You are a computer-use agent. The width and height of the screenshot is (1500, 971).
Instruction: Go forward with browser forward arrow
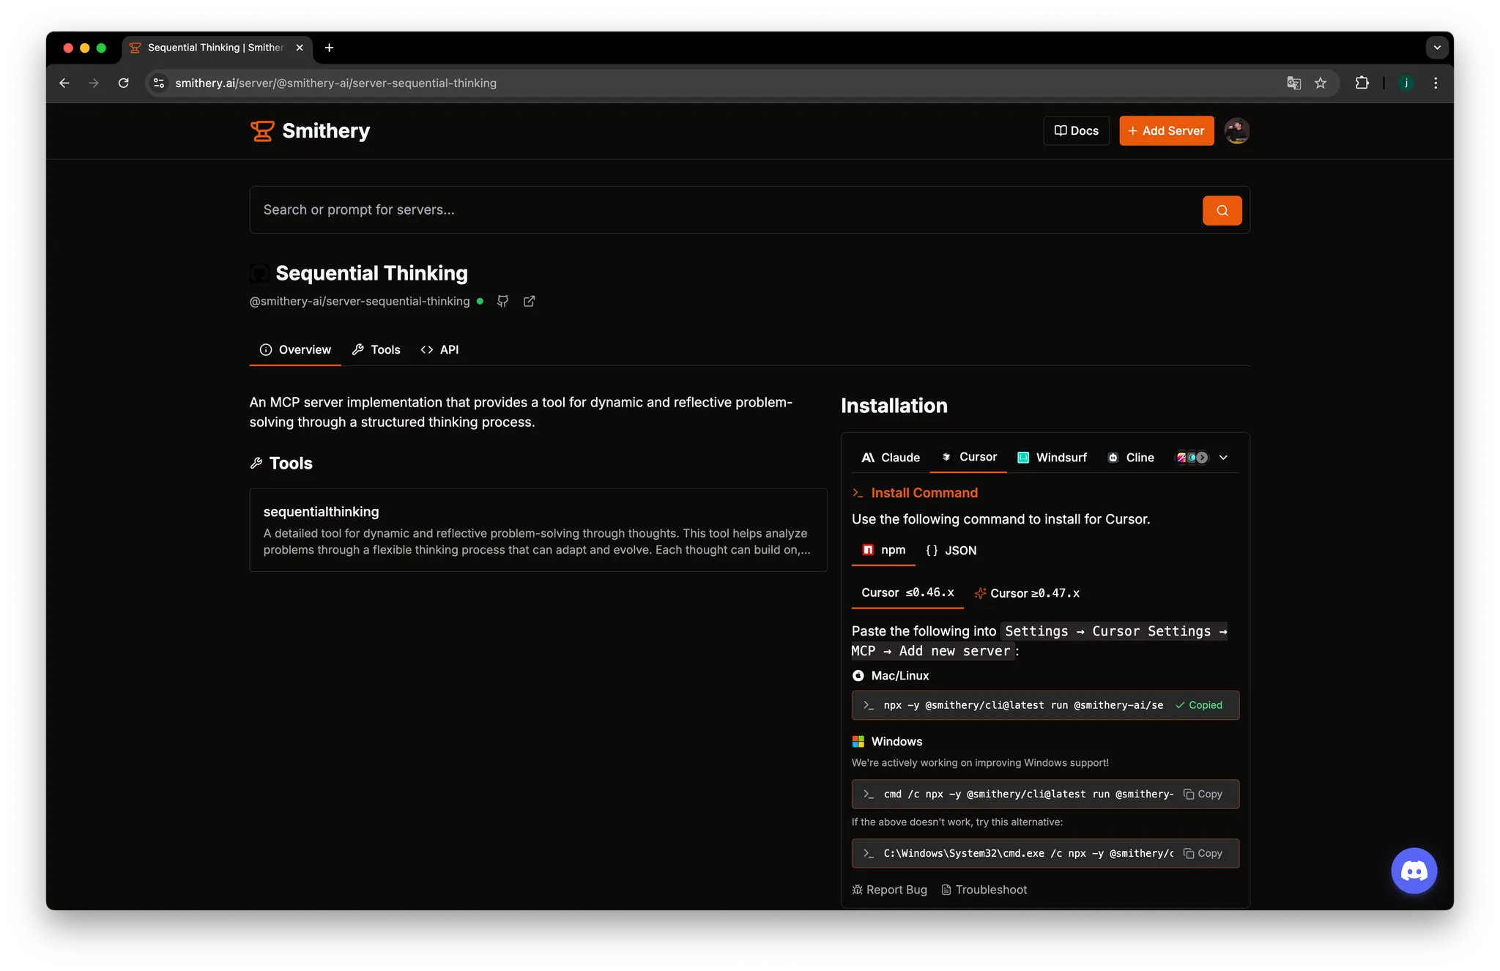(x=94, y=83)
